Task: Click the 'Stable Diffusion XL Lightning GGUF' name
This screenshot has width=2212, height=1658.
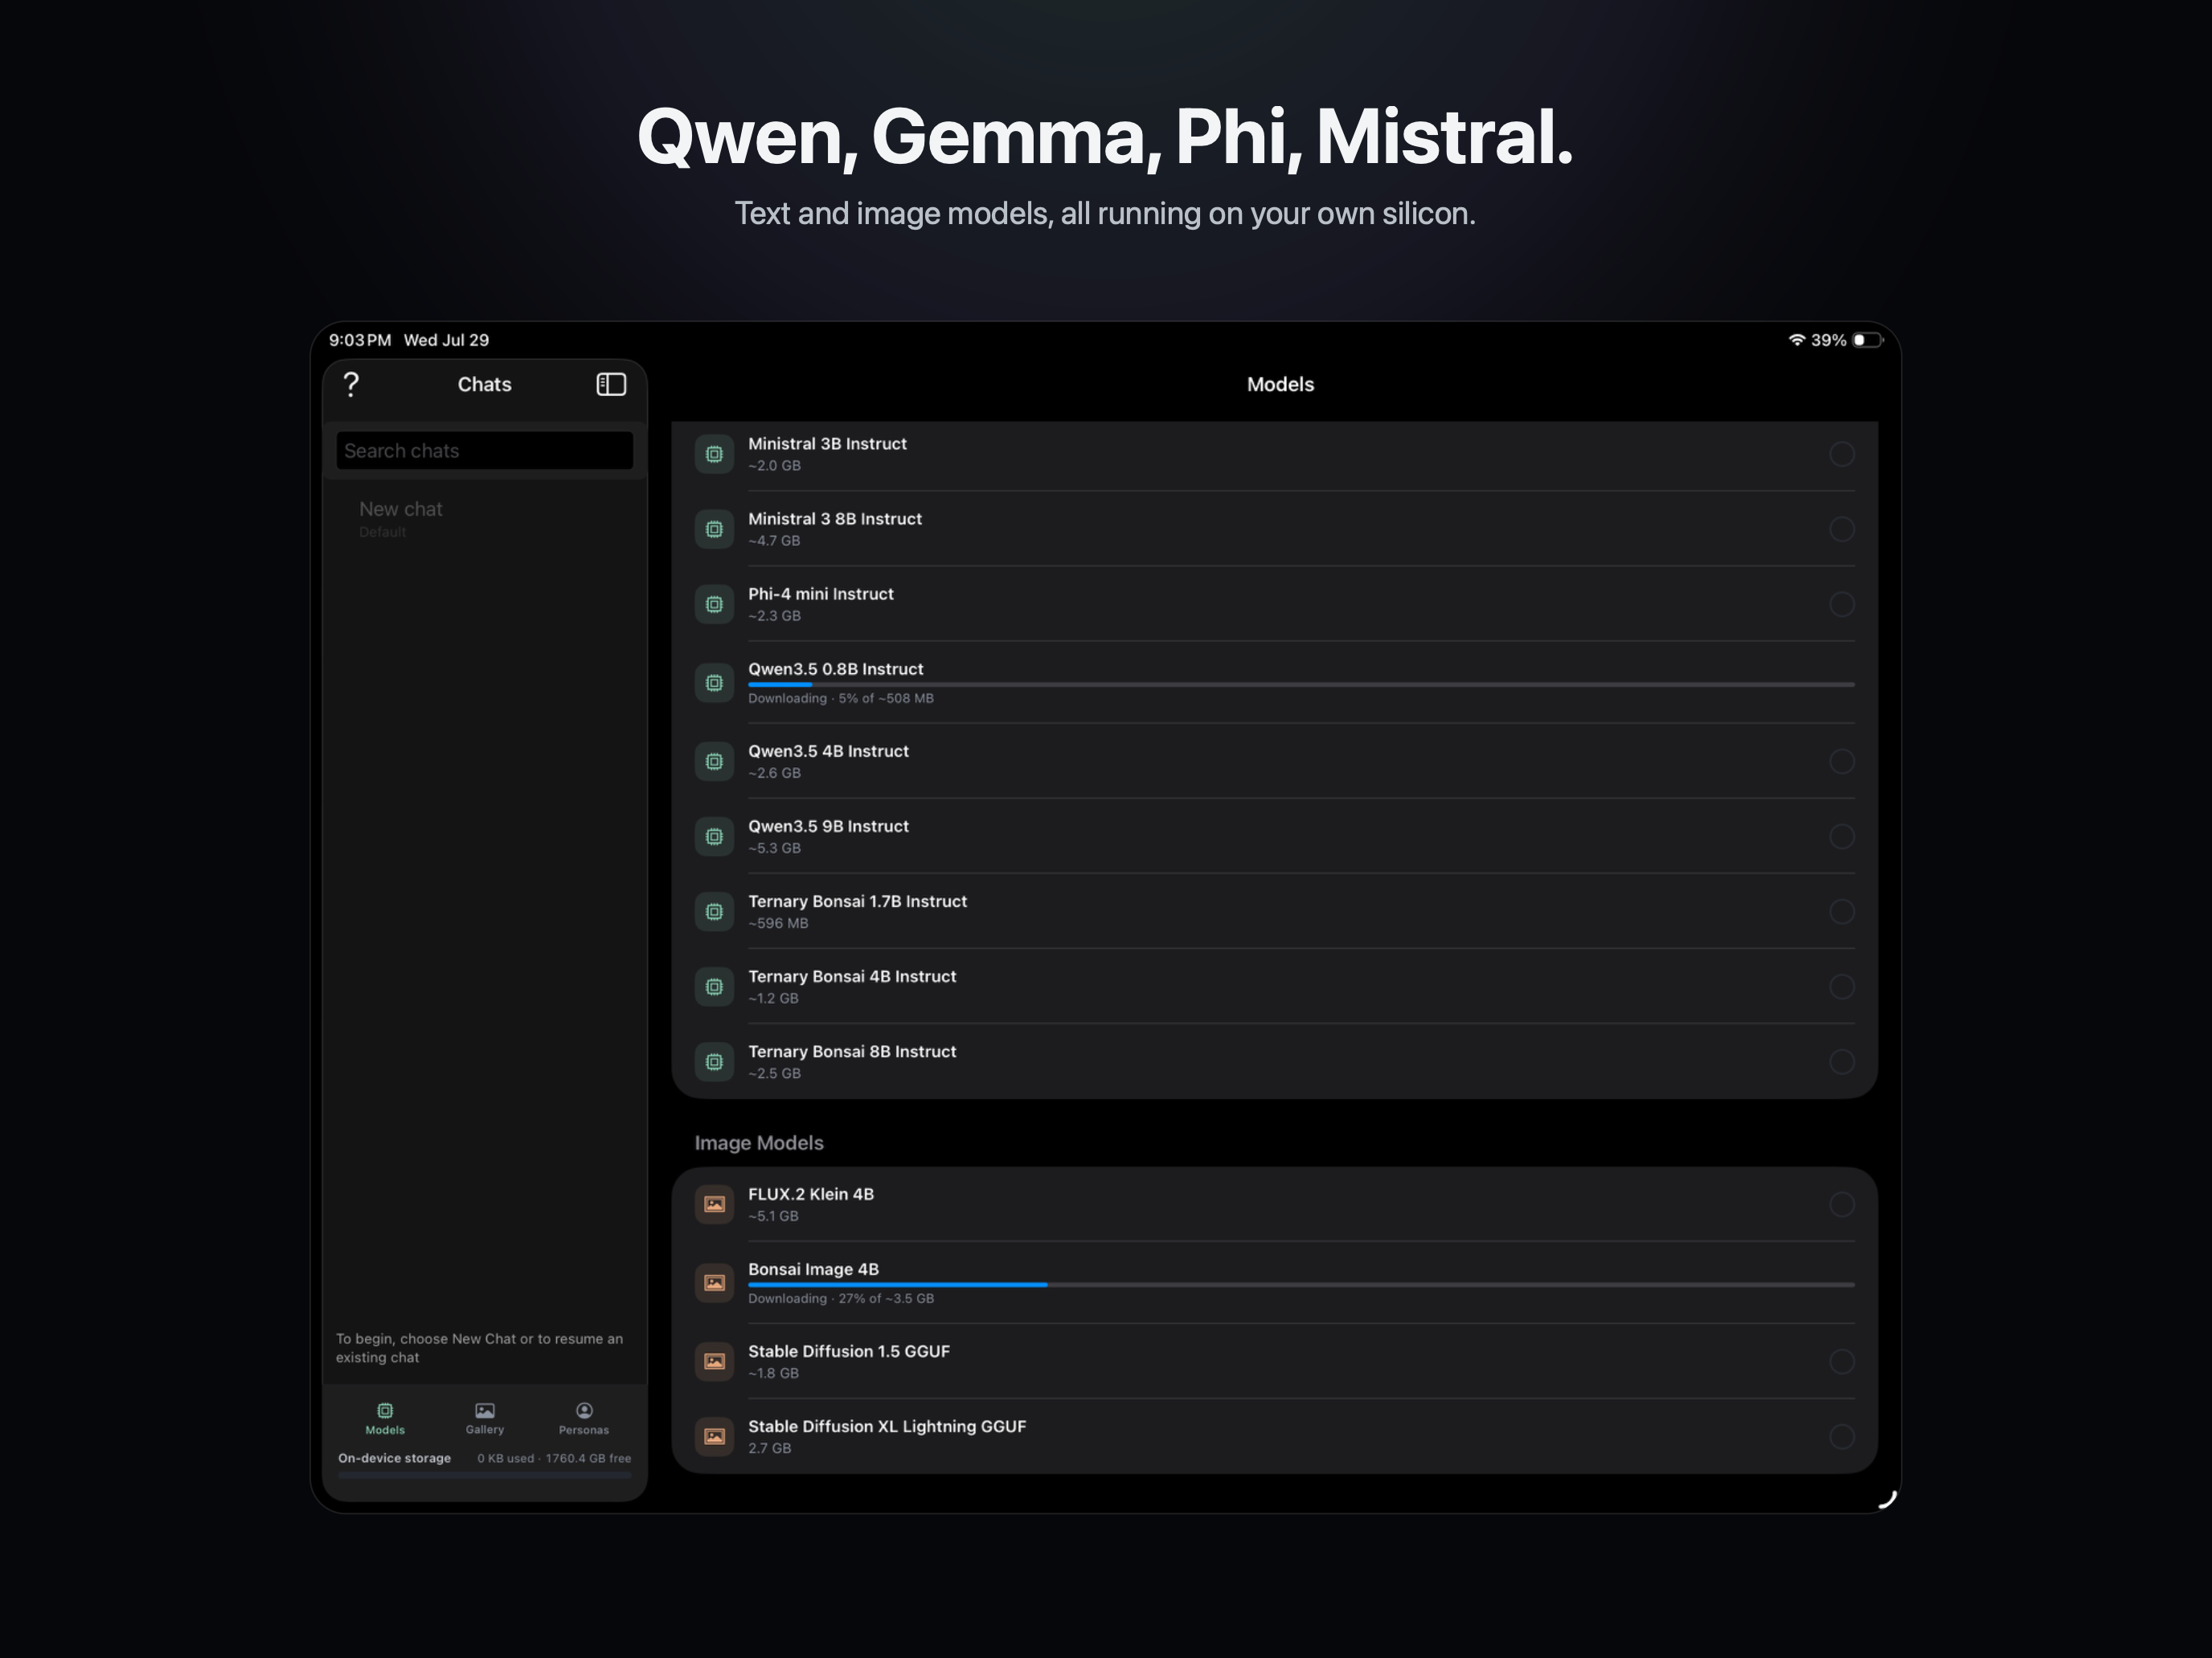Action: [x=887, y=1426]
